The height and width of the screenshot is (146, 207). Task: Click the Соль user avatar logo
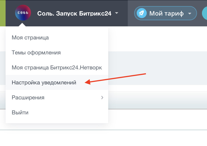point(23,13)
